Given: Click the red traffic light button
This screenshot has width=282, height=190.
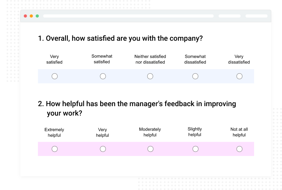Looking at the screenshot, I should (25, 15).
